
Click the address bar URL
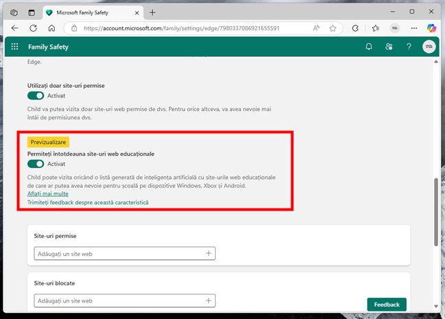(x=181, y=28)
